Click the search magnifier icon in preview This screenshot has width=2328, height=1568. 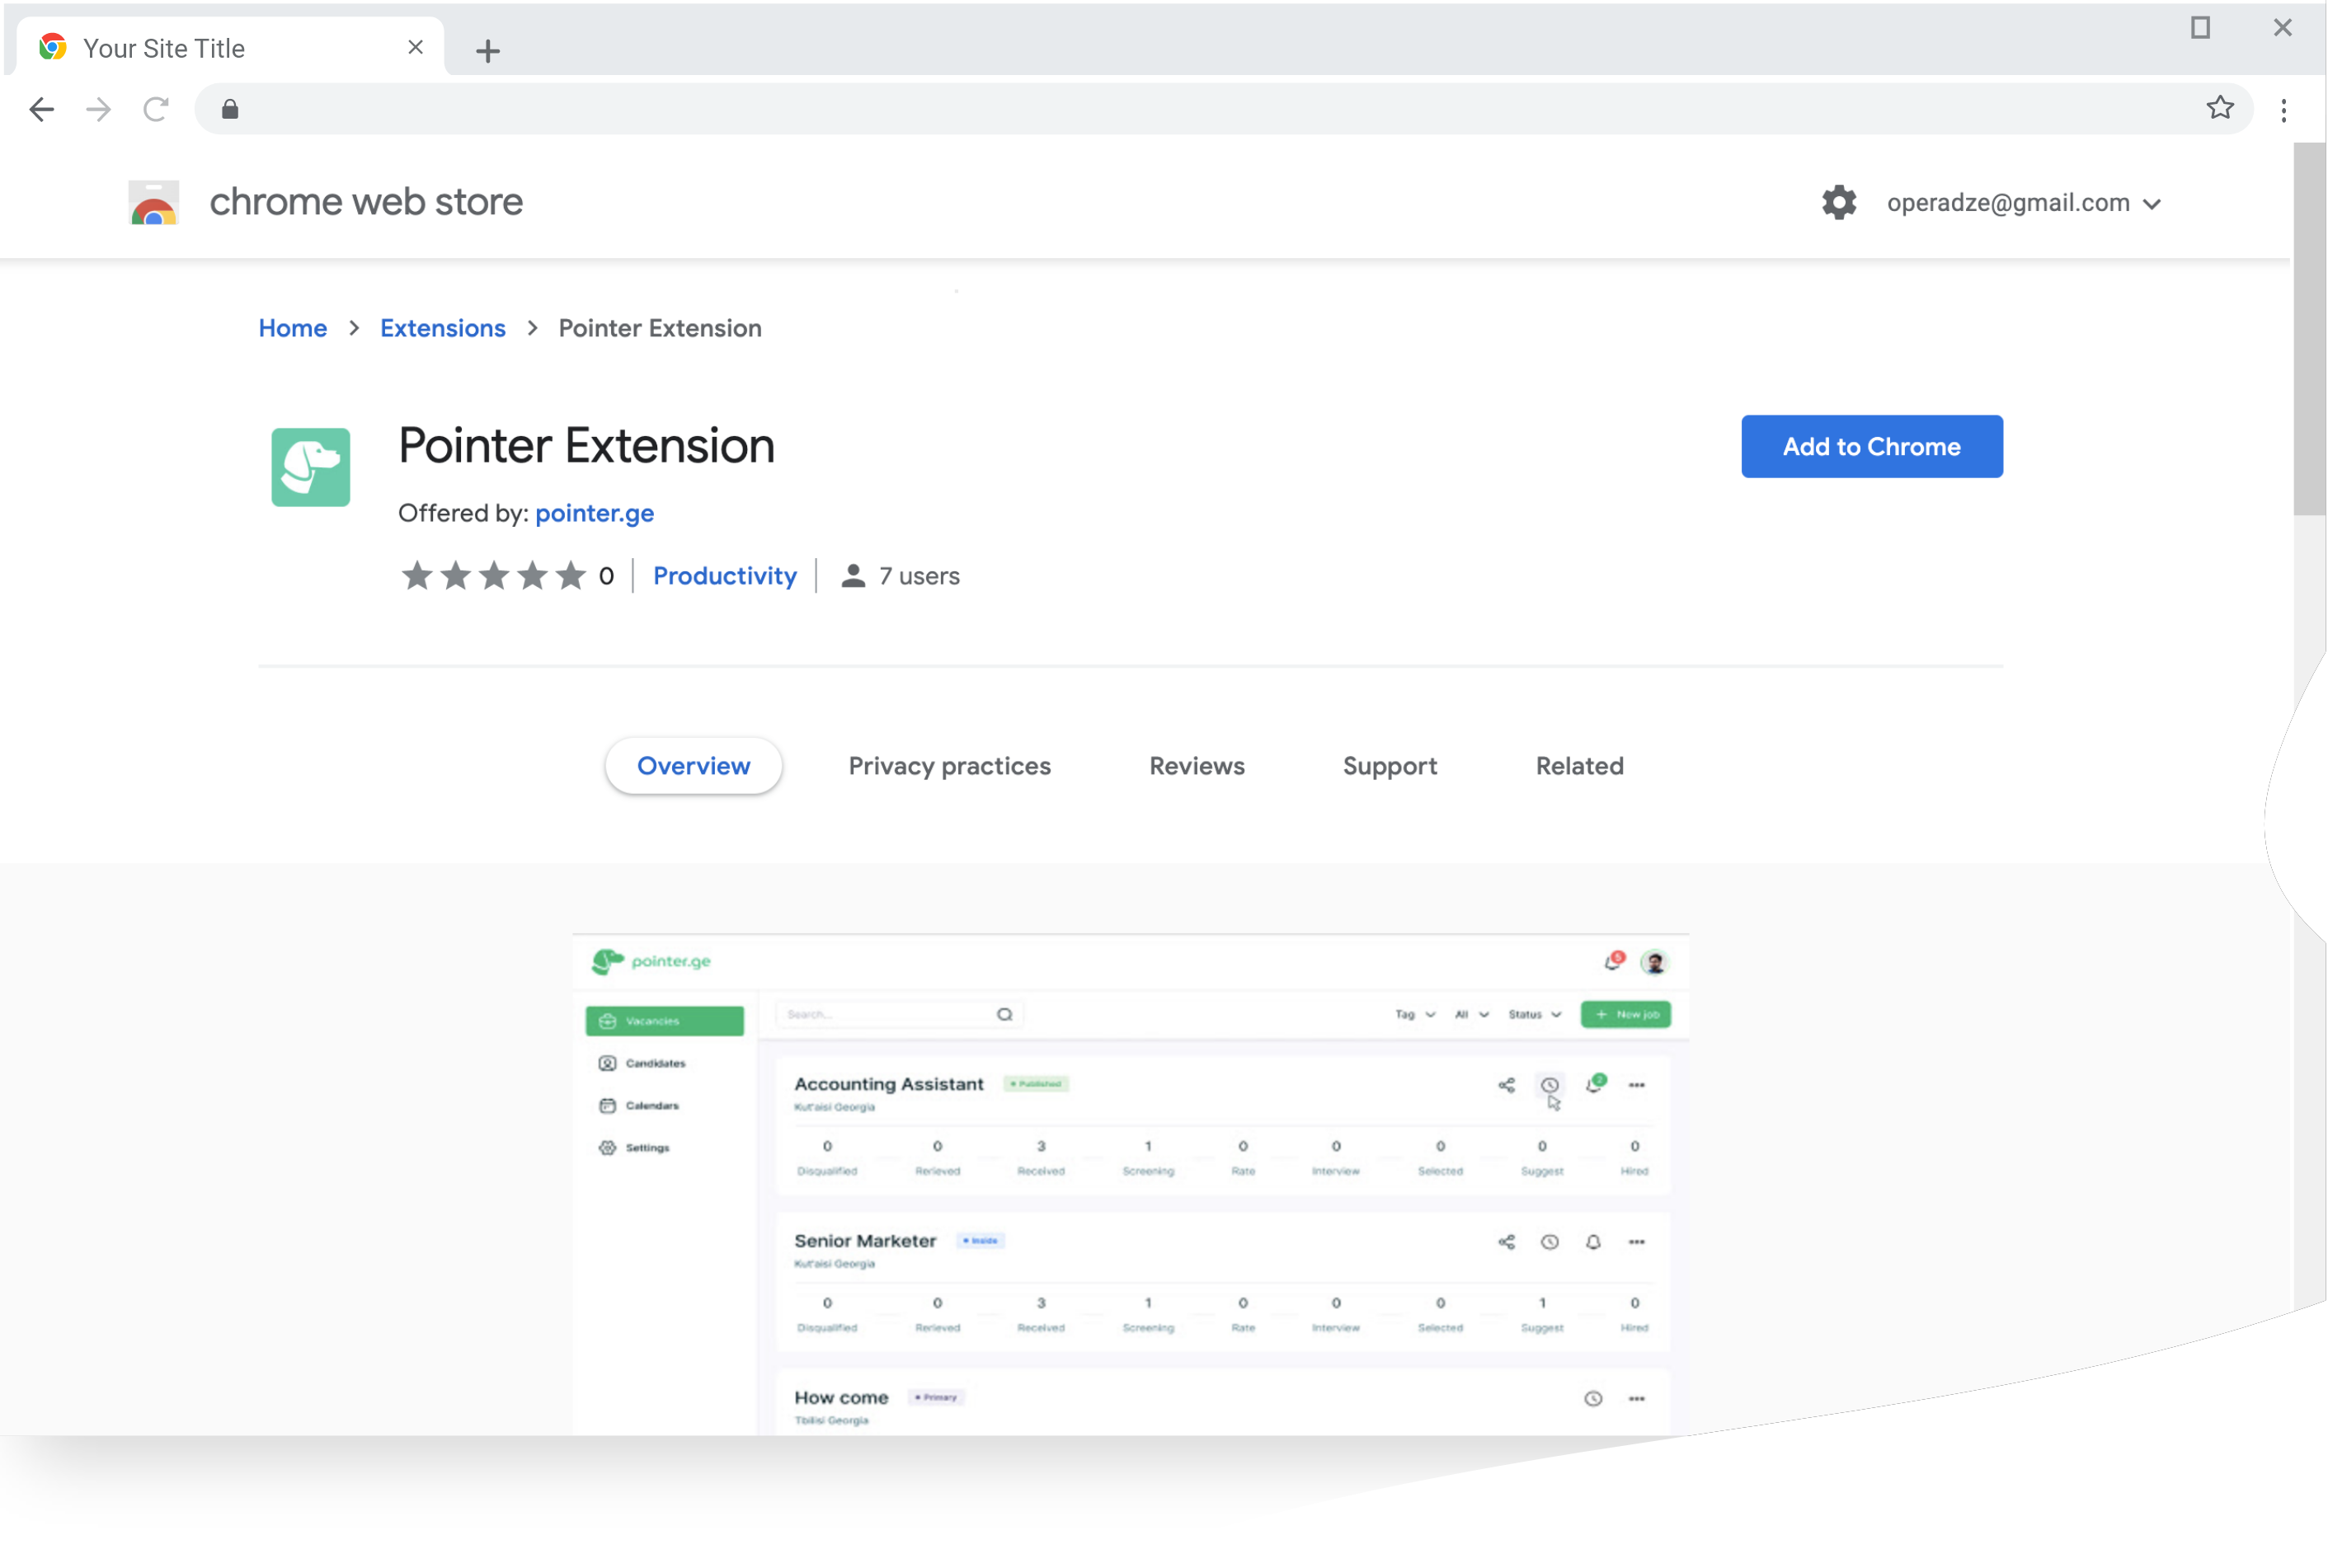(1005, 1014)
